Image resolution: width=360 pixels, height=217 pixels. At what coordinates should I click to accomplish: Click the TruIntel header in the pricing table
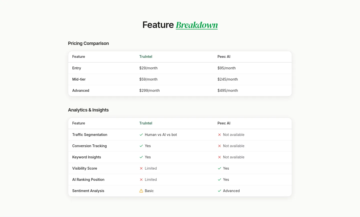click(146, 57)
